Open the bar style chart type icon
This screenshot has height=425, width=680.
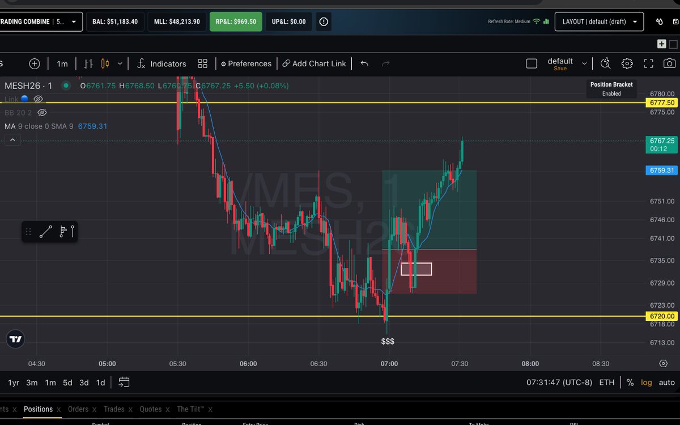pos(88,63)
